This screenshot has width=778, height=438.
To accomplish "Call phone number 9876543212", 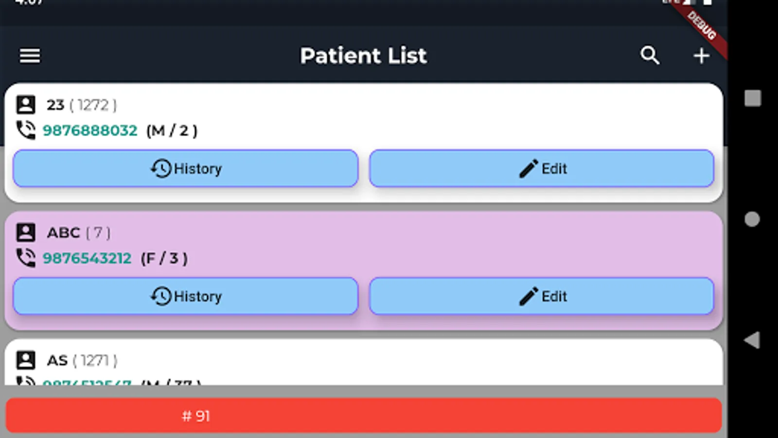I will tap(87, 258).
